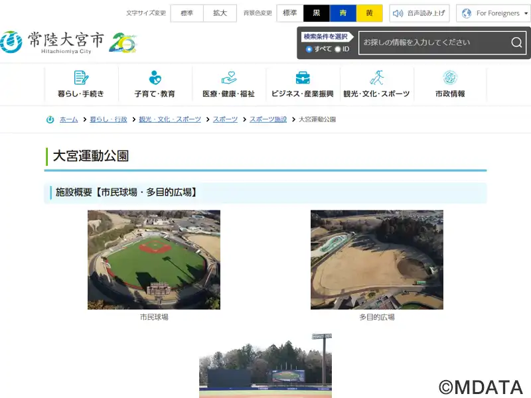Open the For Foreigners dropdown arrow
This screenshot has width=531, height=398.
click(526, 13)
